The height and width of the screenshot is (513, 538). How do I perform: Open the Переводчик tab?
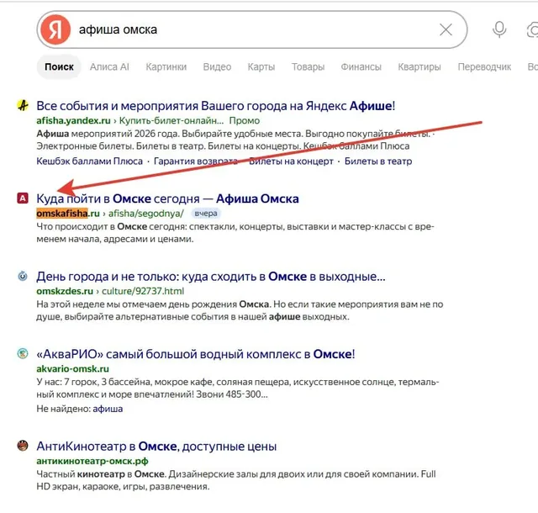pyautogui.click(x=484, y=66)
